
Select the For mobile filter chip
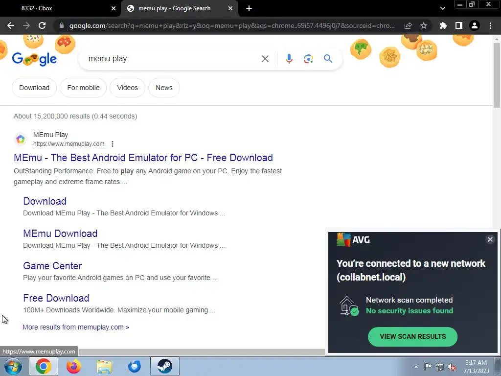pyautogui.click(x=83, y=88)
